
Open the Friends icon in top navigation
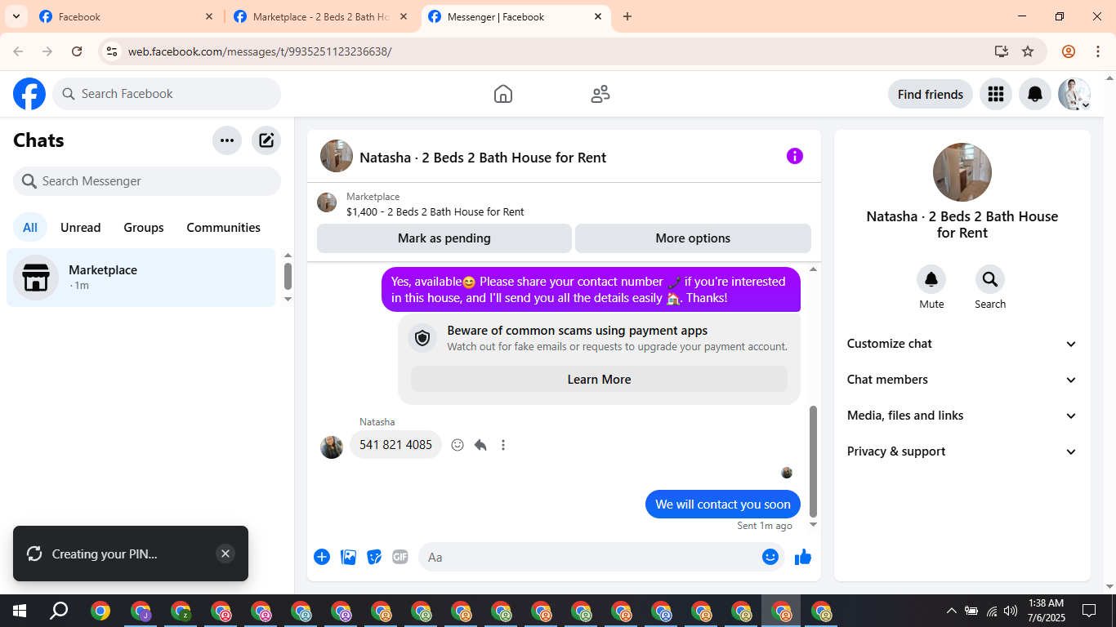click(600, 94)
